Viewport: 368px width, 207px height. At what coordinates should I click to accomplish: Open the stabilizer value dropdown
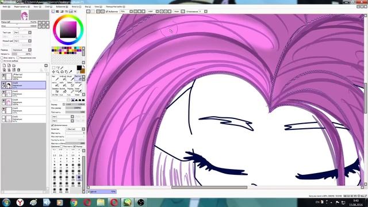point(206,11)
